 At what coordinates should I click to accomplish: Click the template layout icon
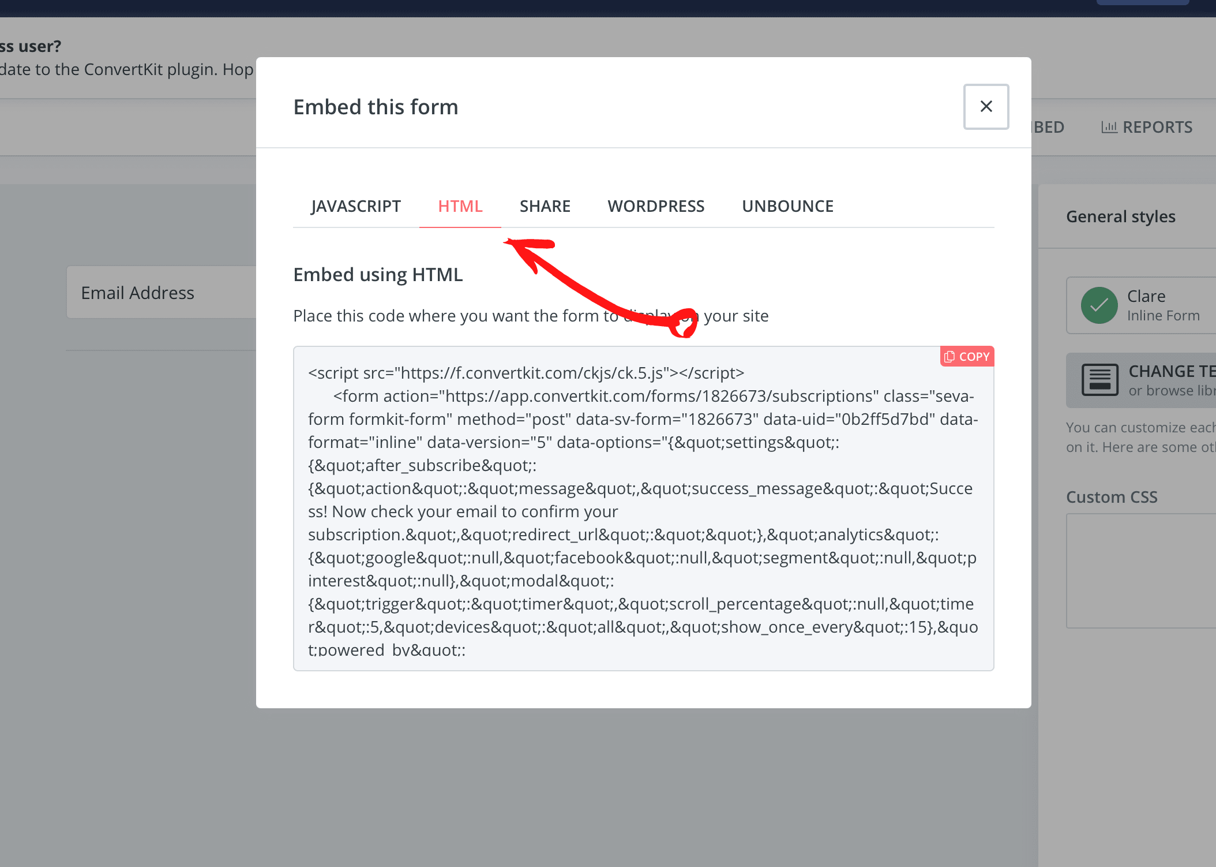point(1099,380)
